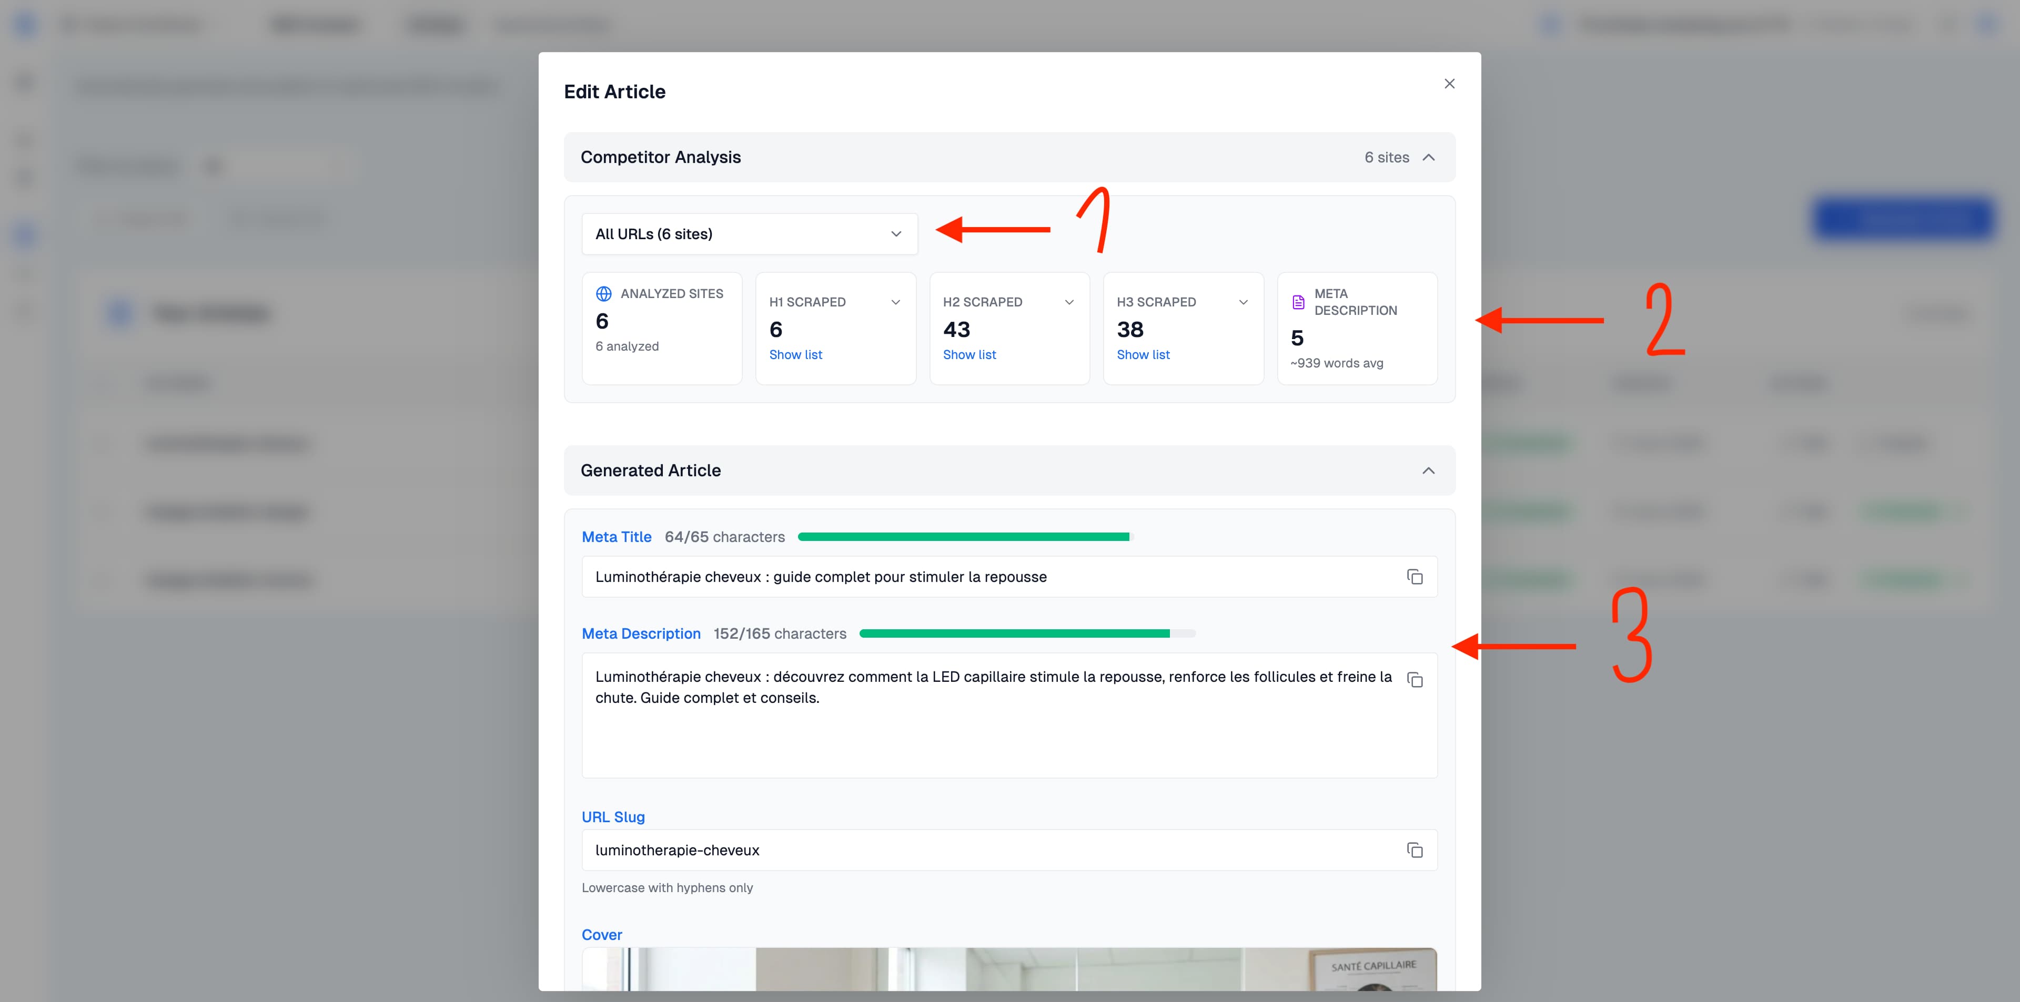Expand the H2 Scraped chevron

click(x=1069, y=302)
